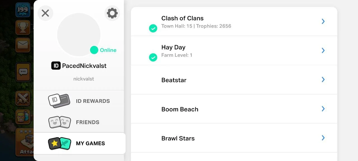
Task: Click the blank profile avatar circle
Action: (79, 35)
